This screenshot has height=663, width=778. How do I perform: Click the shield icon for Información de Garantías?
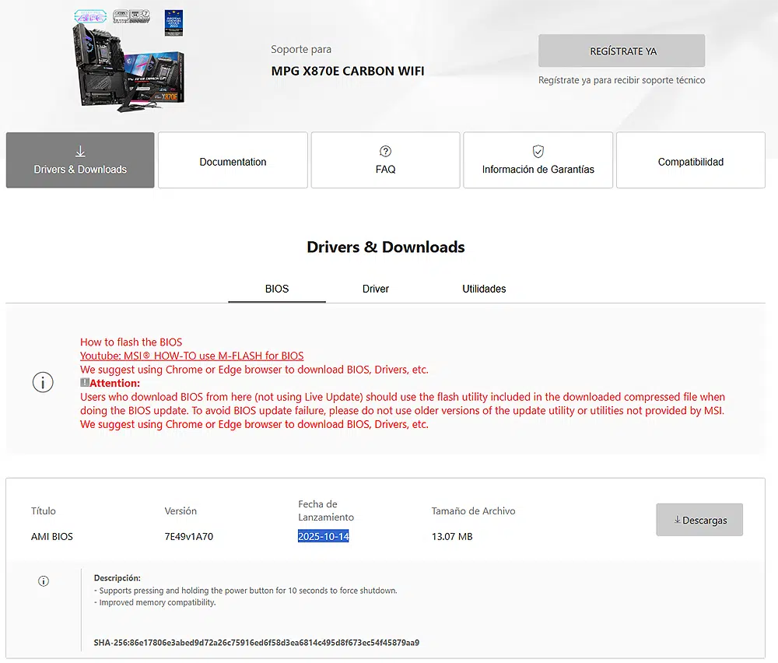[x=538, y=151]
